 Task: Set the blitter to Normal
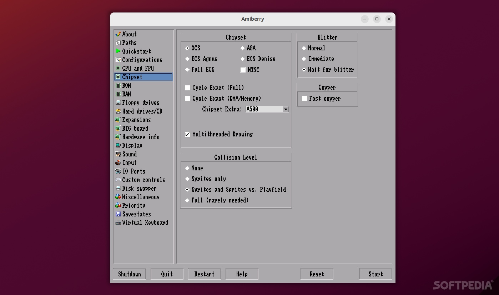point(304,48)
